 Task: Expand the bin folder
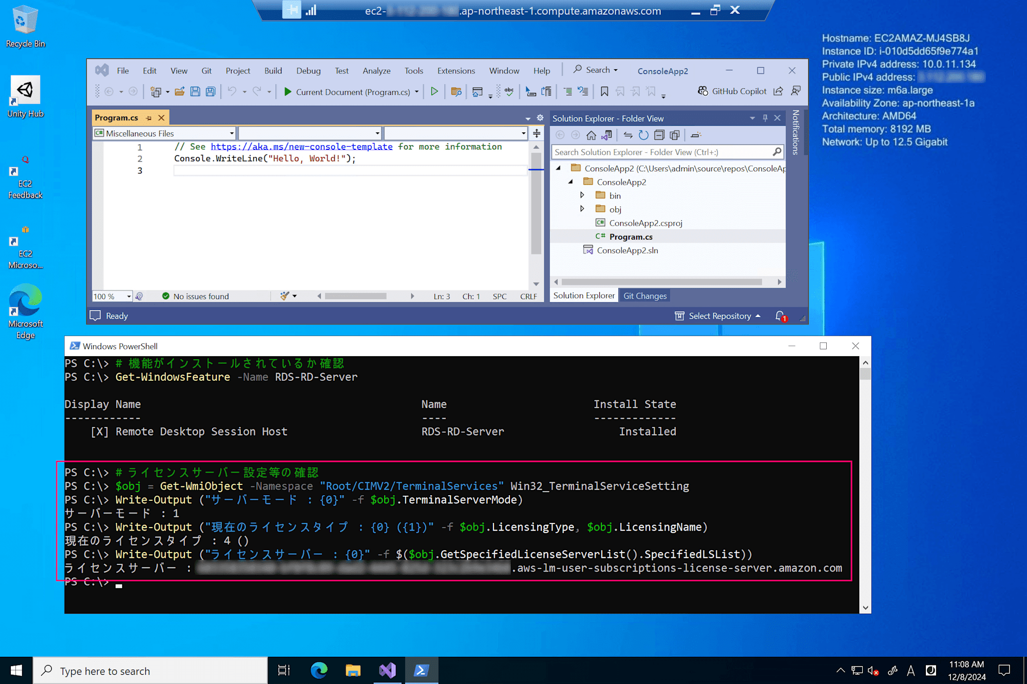[x=582, y=195]
